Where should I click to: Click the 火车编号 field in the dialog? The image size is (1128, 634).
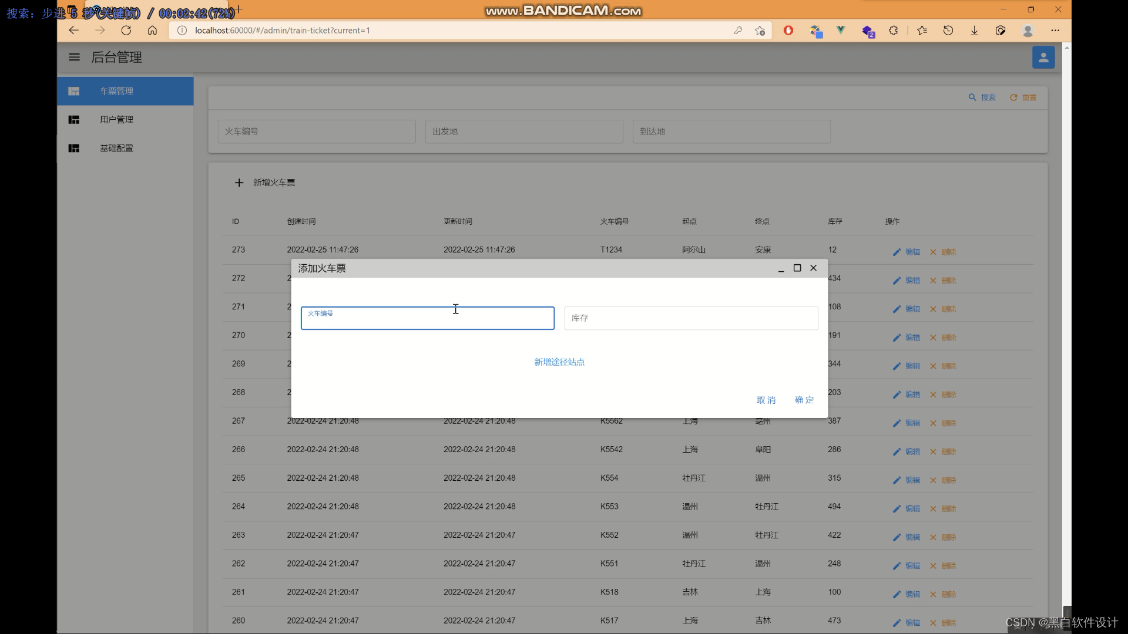(428, 318)
